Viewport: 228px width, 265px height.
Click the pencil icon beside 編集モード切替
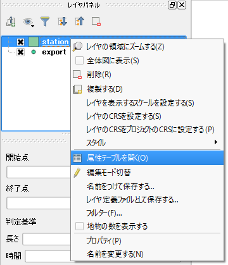[77, 173]
